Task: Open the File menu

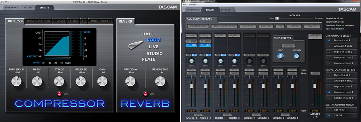Action: pyautogui.click(x=185, y=5)
